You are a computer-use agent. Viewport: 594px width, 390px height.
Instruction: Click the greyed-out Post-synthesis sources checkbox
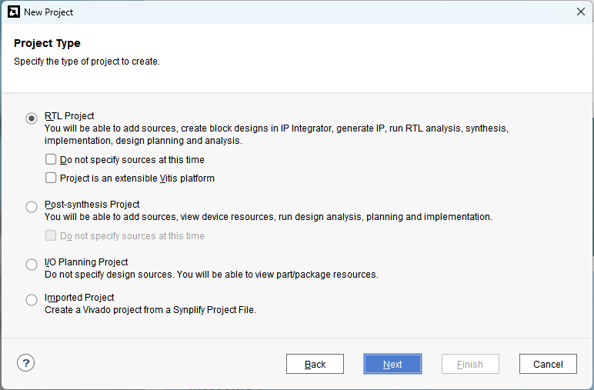pyautogui.click(x=51, y=235)
